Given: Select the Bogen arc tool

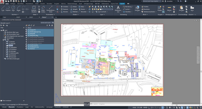Looking at the screenshot, I should tap(18, 8).
